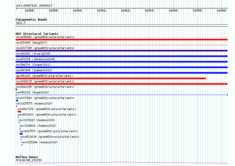Screen dimensions: 235x166
Task: Click the 84995k ruler tick label
Action: [x=198, y=11]
